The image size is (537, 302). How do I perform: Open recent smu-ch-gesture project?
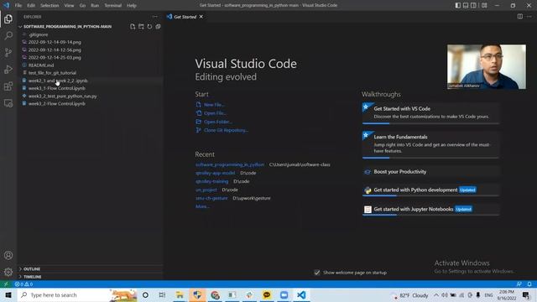pos(211,198)
